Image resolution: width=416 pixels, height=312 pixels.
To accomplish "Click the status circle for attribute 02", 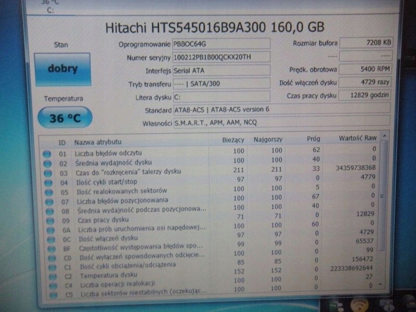I will pos(47,163).
